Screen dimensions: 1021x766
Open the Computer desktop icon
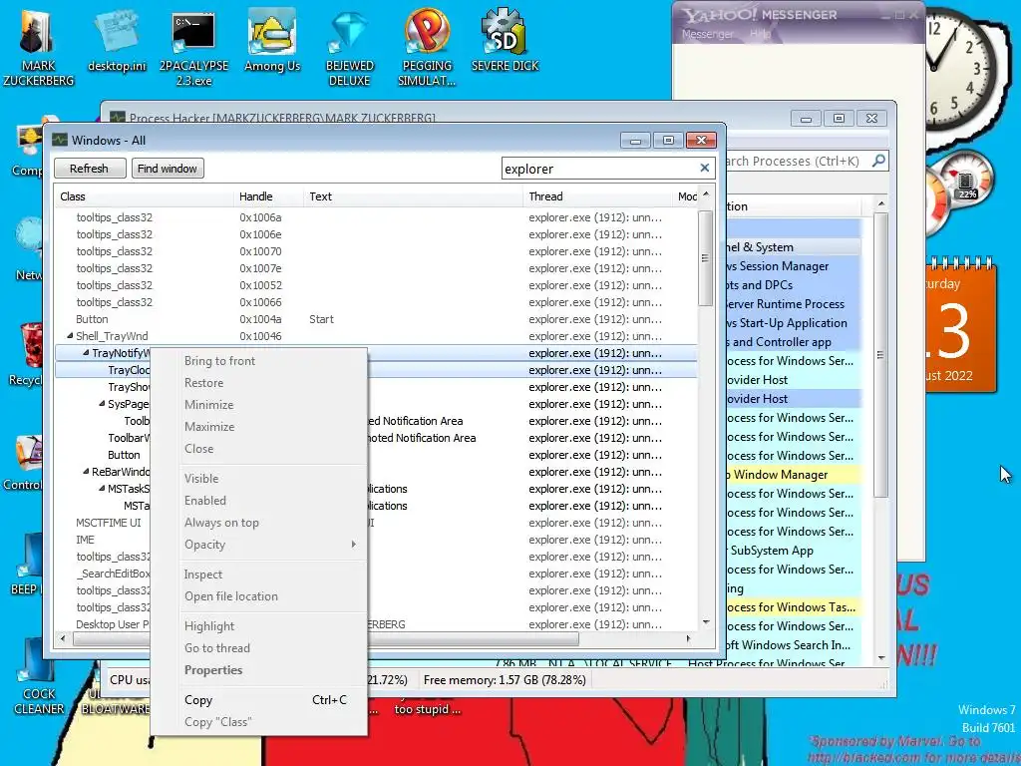pos(27,150)
